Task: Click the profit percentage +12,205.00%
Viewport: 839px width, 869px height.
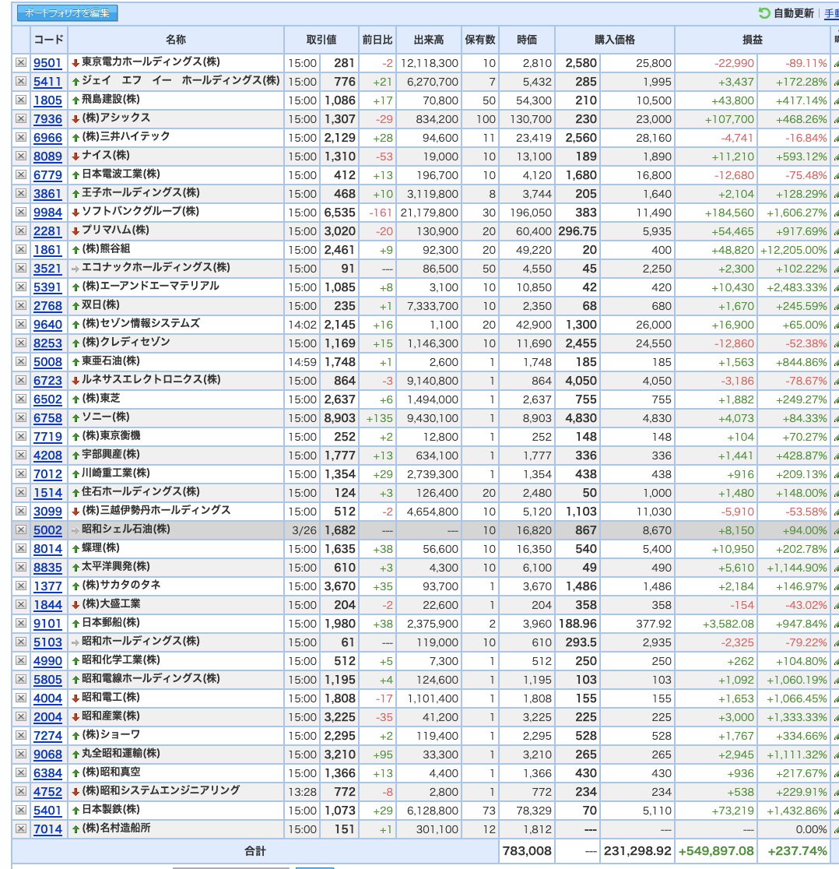Action: point(794,250)
